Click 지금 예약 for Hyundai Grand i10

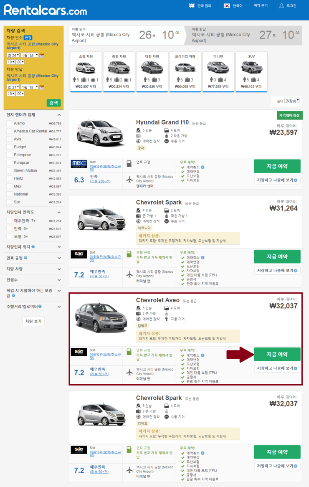(277, 166)
